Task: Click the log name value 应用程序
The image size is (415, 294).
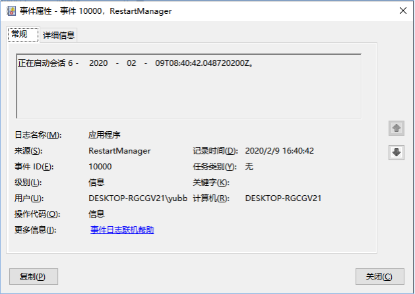Action: click(x=104, y=135)
